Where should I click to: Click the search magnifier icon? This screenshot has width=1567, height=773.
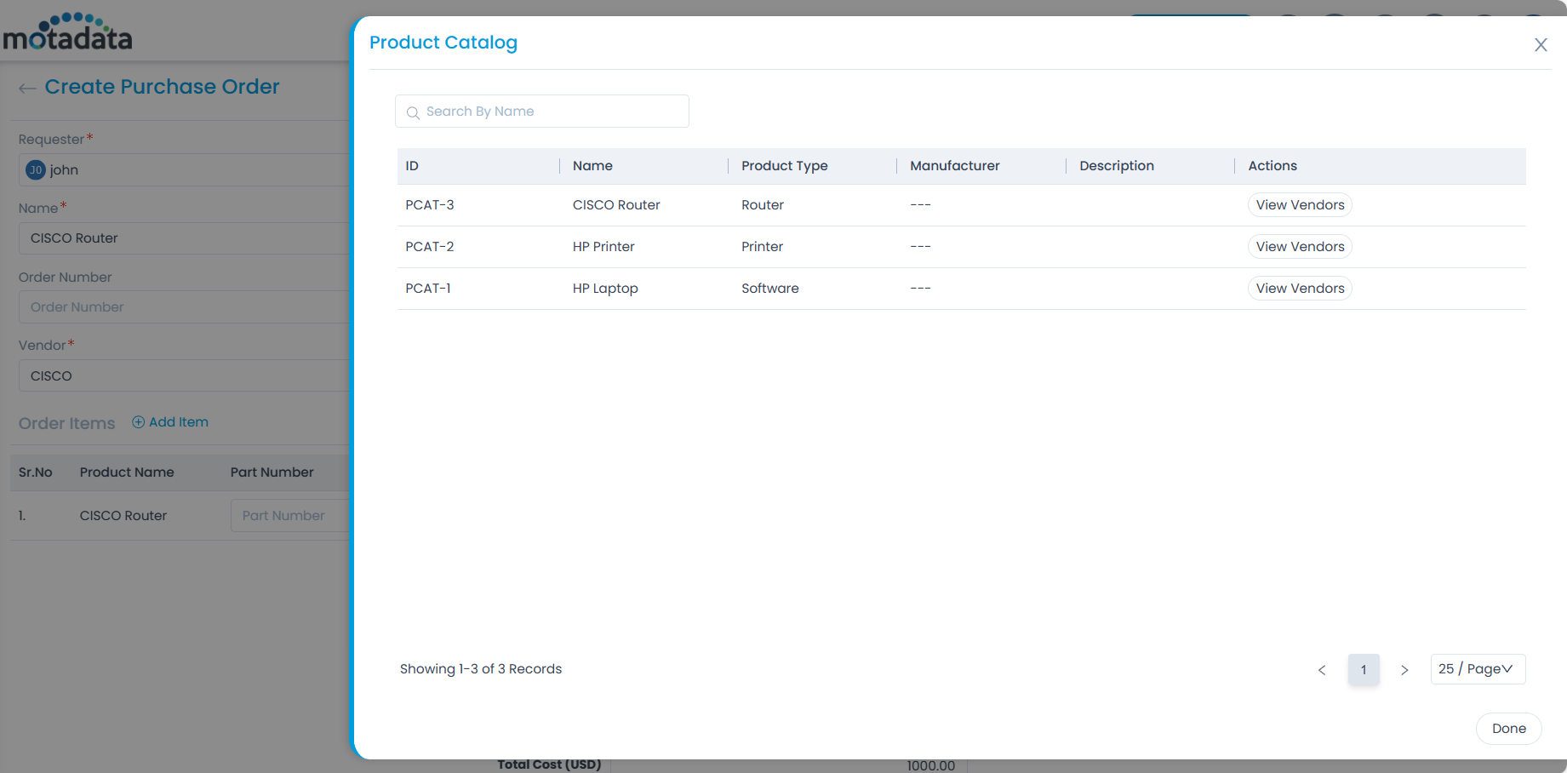click(413, 112)
